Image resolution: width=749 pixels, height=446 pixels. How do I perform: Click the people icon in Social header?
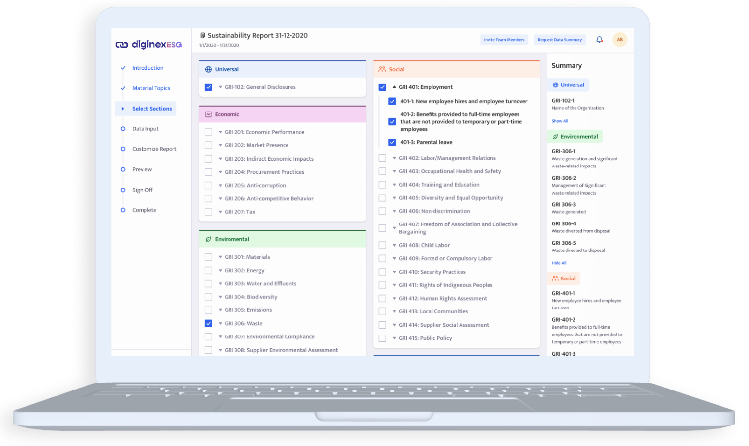[382, 70]
